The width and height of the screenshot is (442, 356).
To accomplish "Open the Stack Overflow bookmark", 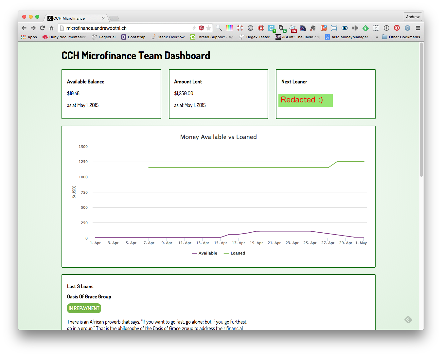I will pos(168,37).
